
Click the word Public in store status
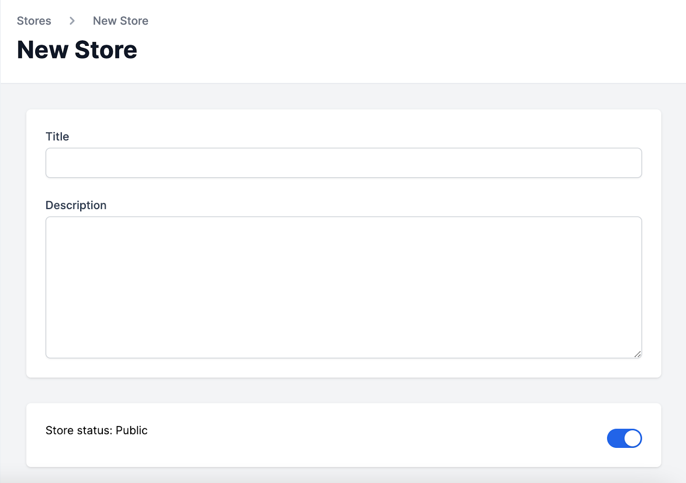click(132, 430)
